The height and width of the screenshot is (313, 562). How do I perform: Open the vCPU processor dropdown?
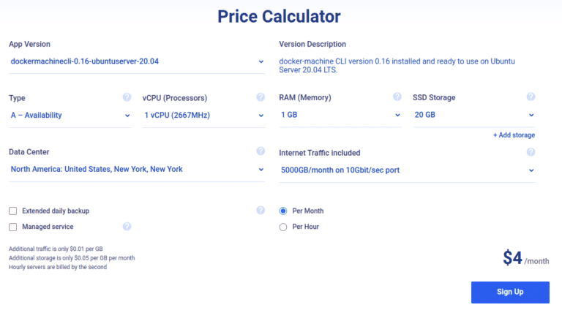(x=203, y=115)
